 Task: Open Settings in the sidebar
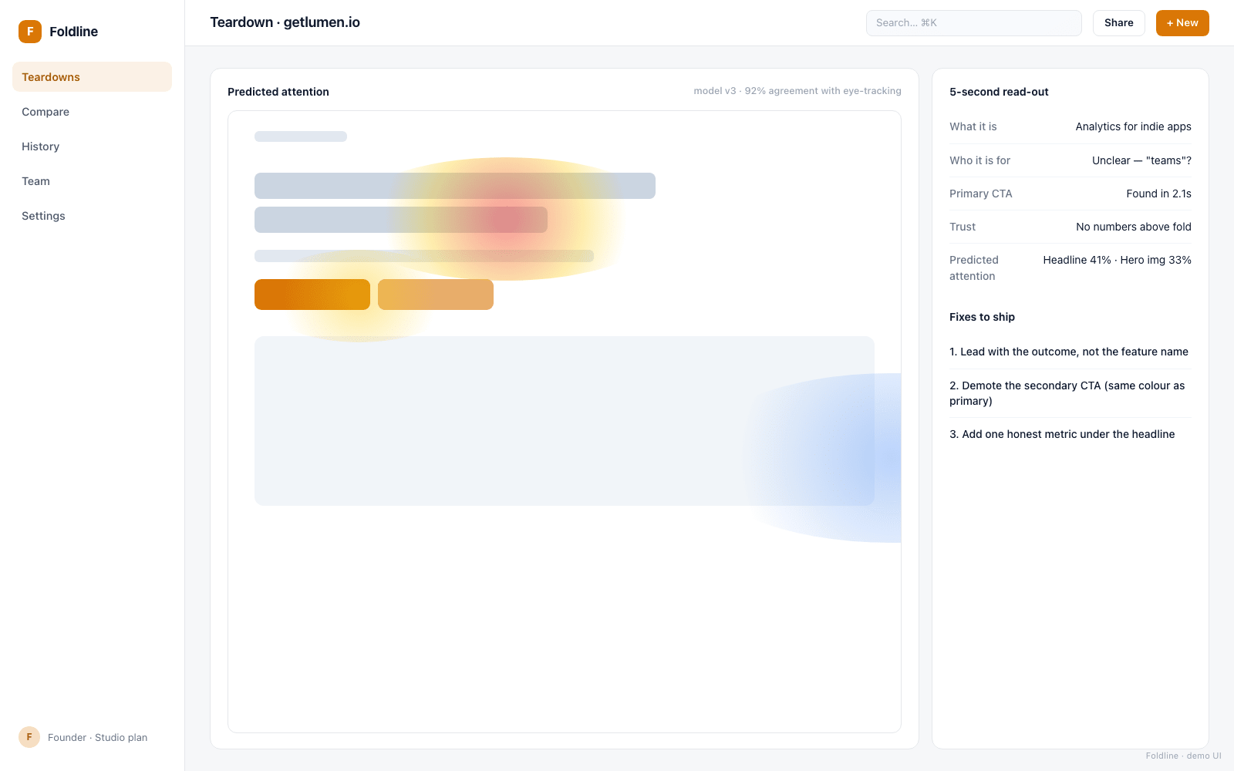tap(92, 216)
